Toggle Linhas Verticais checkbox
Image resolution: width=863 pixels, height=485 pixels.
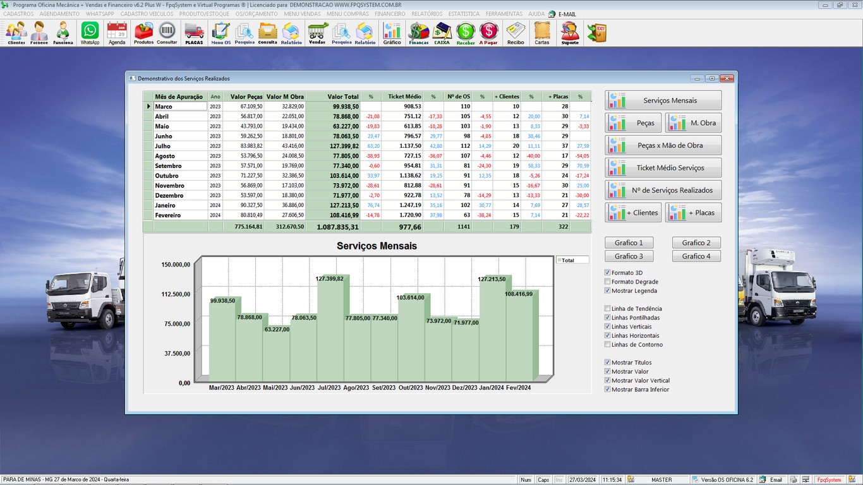click(608, 326)
